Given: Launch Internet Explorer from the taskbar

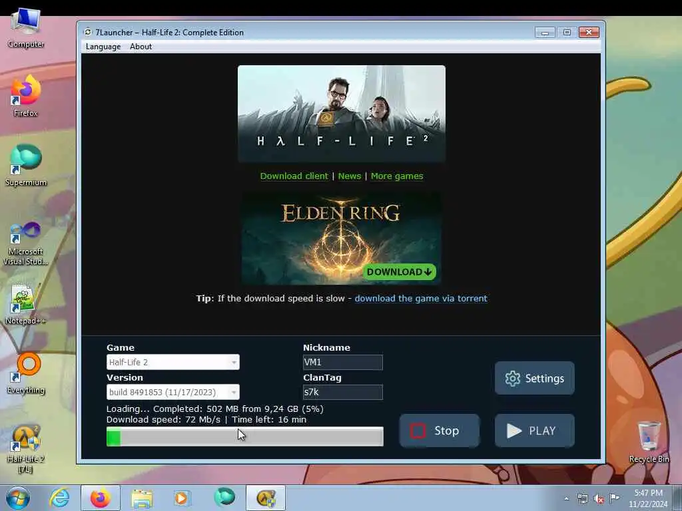Looking at the screenshot, I should tap(59, 498).
